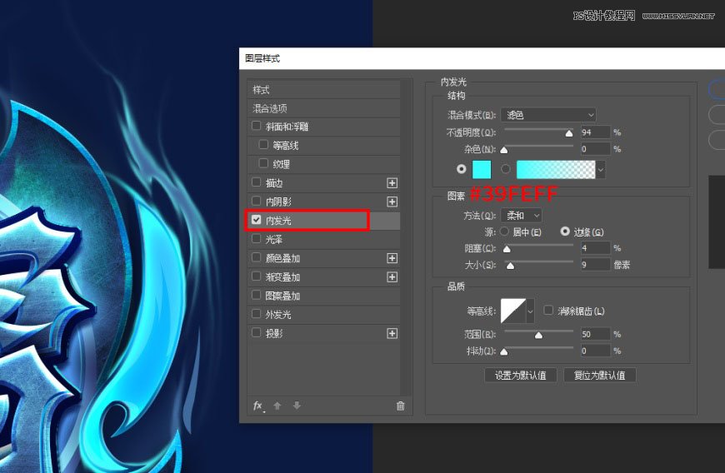Image resolution: width=725 pixels, height=473 pixels.
Task: Click effects list vertical scrollbar
Action: tap(405, 236)
